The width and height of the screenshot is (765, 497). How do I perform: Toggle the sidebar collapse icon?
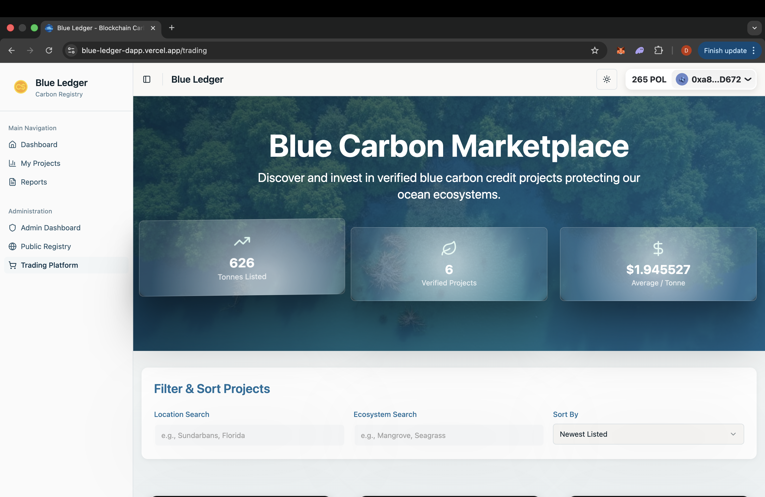coord(146,79)
